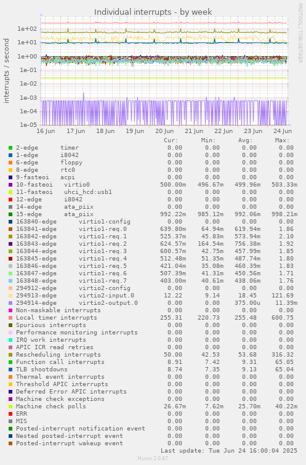
Task: Click the swatch for IRQ work interrupts
Action: [x=10, y=340]
